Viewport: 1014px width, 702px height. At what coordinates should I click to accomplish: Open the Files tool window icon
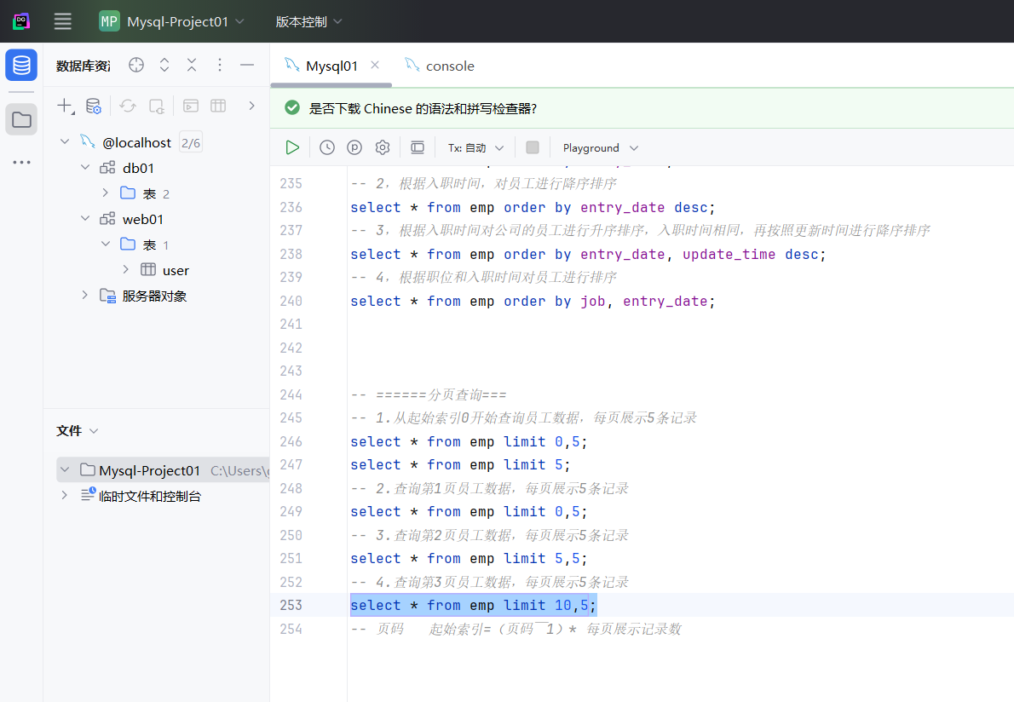pos(21,120)
